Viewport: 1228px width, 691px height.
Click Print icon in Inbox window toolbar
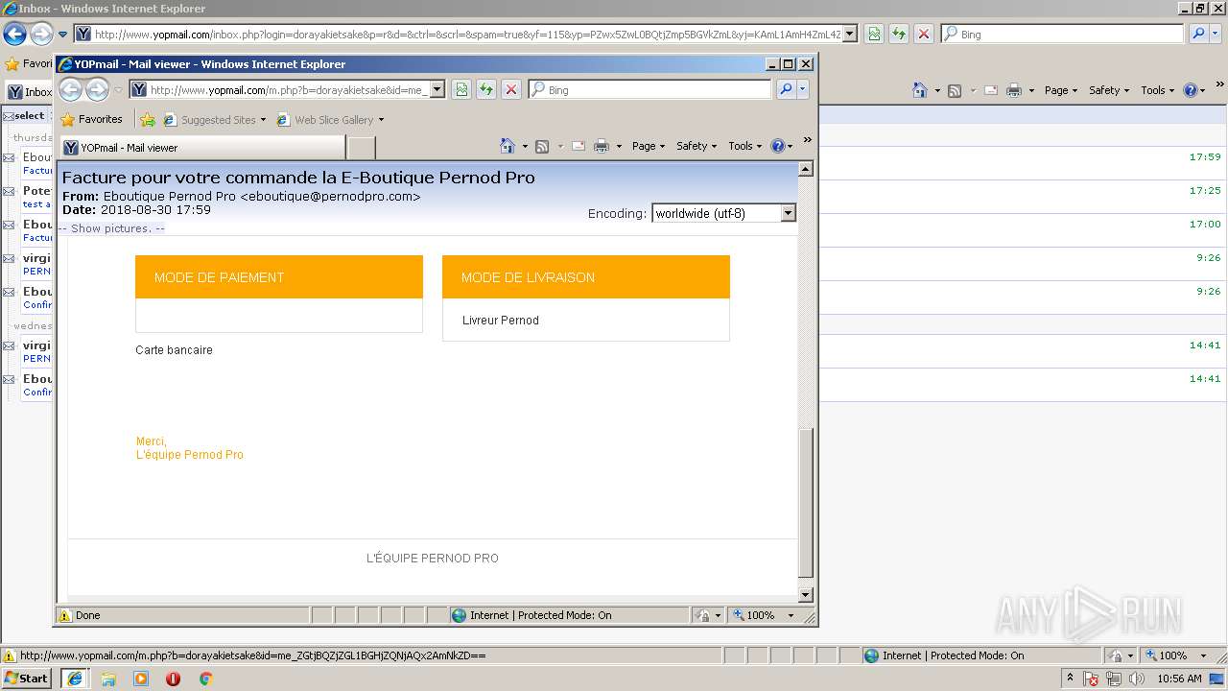1014,90
